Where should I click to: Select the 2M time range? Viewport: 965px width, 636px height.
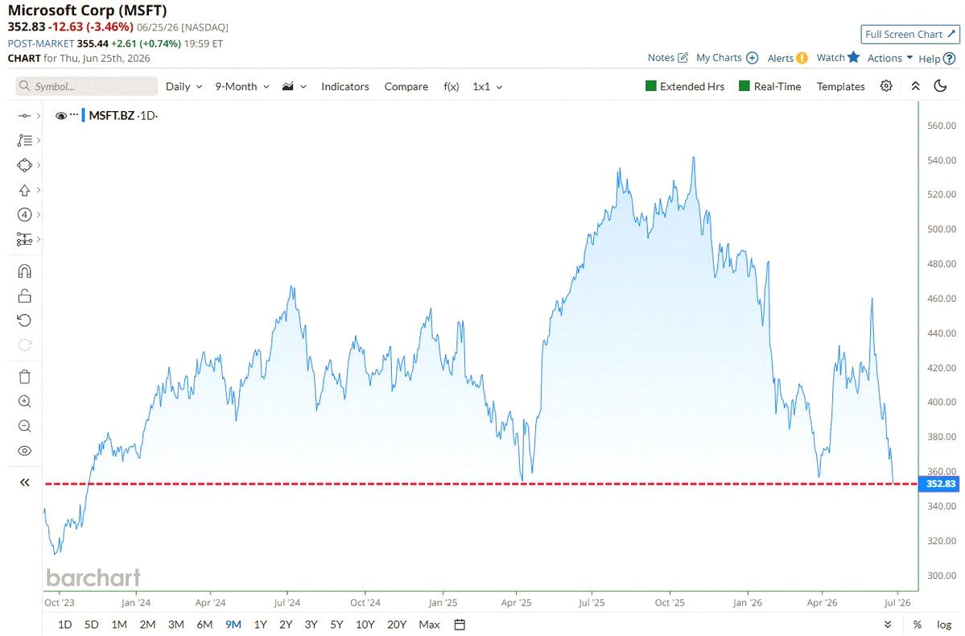click(147, 624)
